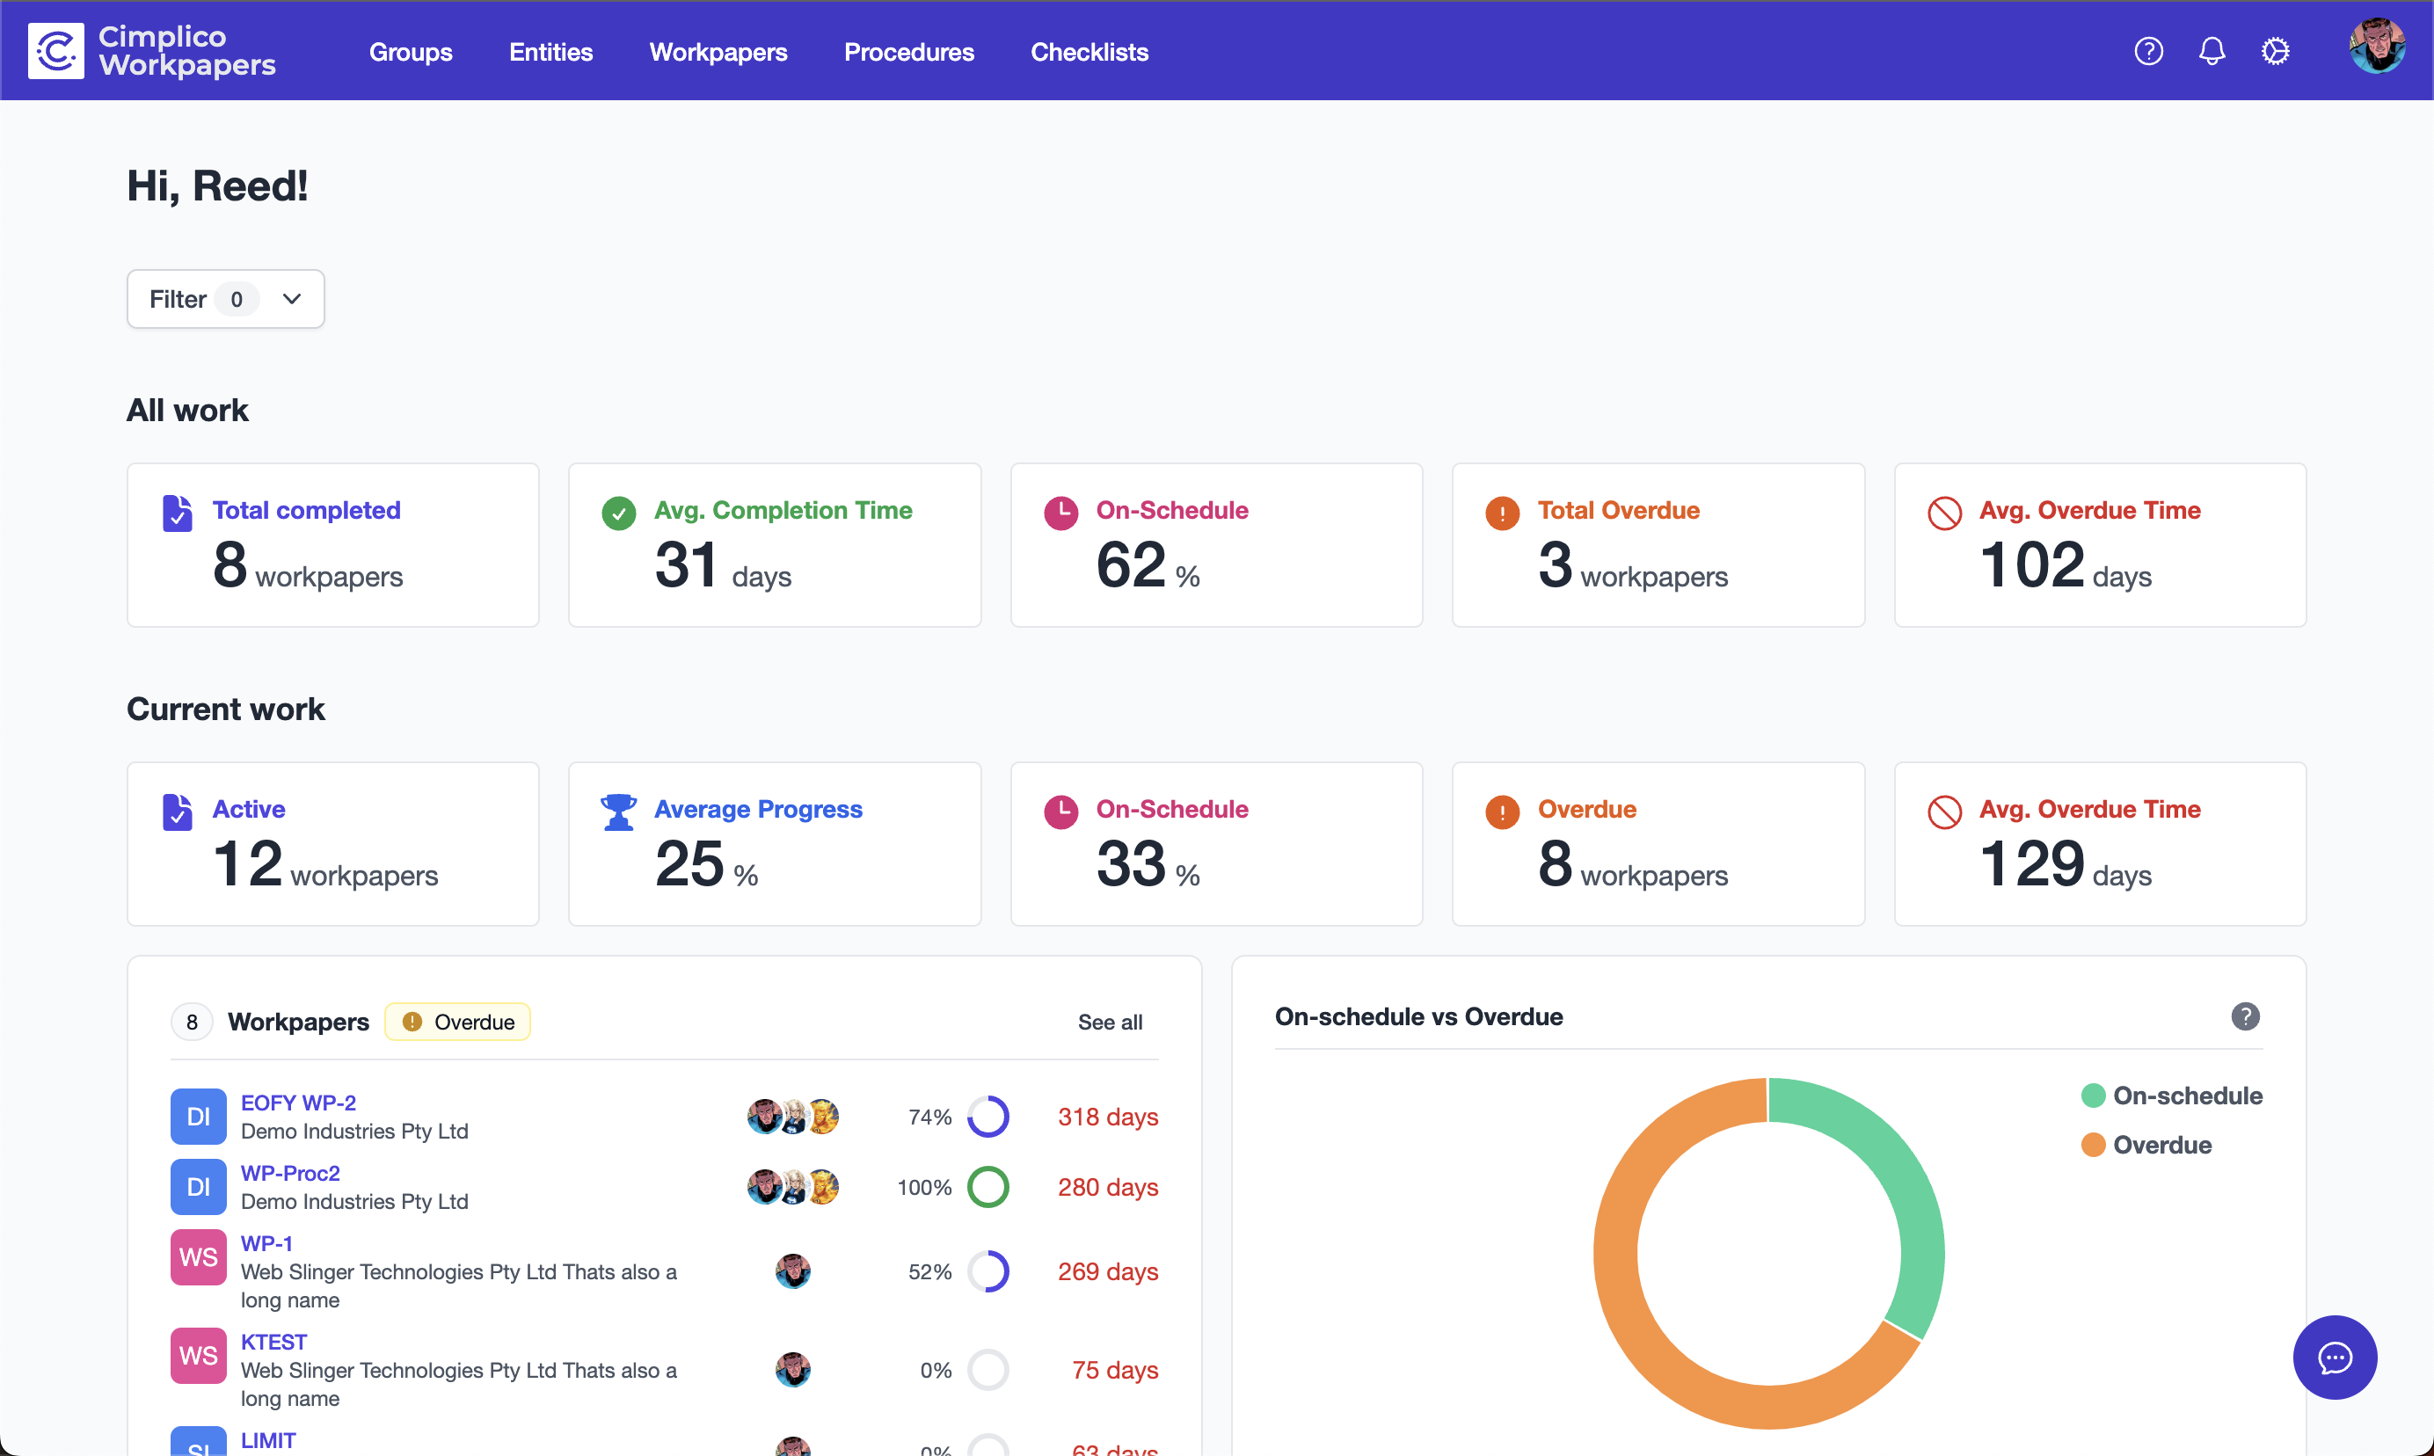
Task: Click the Current work On-Schedule clock icon
Action: [1060, 812]
